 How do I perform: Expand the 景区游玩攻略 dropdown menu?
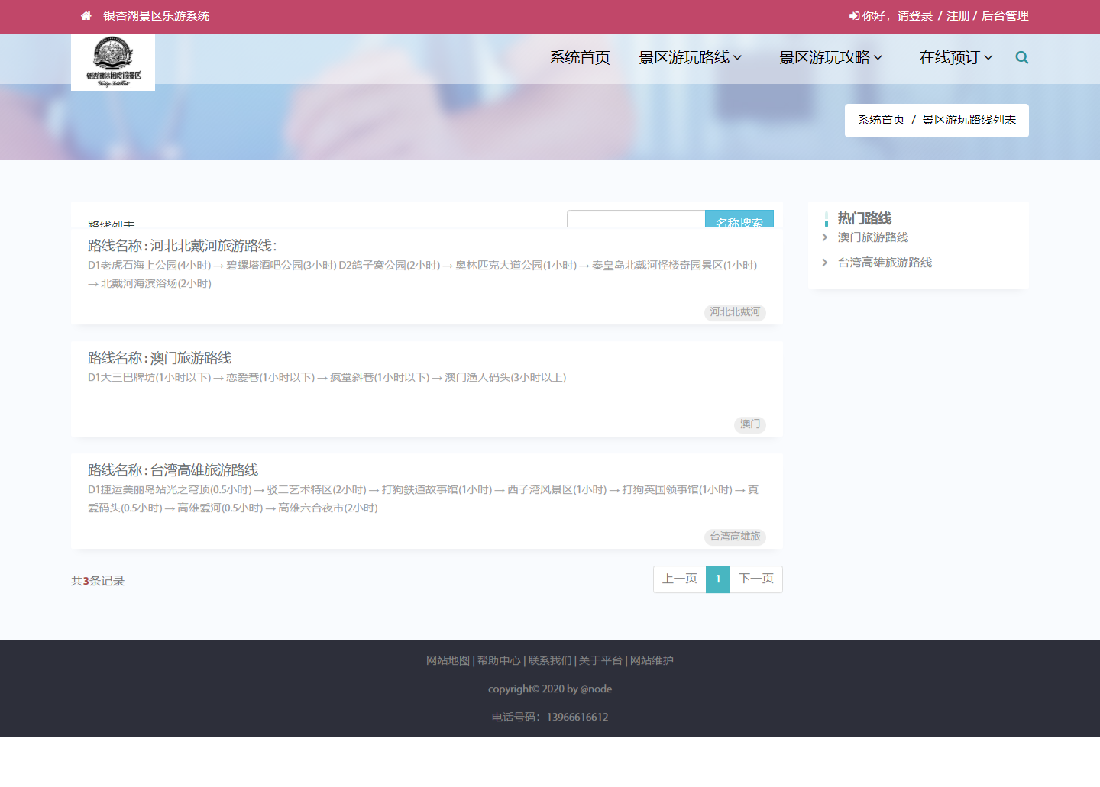tap(830, 58)
